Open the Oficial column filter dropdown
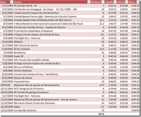The image size is (141, 117). coord(126,2)
